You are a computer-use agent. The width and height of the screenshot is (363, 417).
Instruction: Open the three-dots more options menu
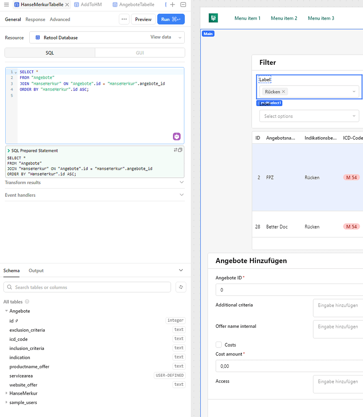(124, 19)
